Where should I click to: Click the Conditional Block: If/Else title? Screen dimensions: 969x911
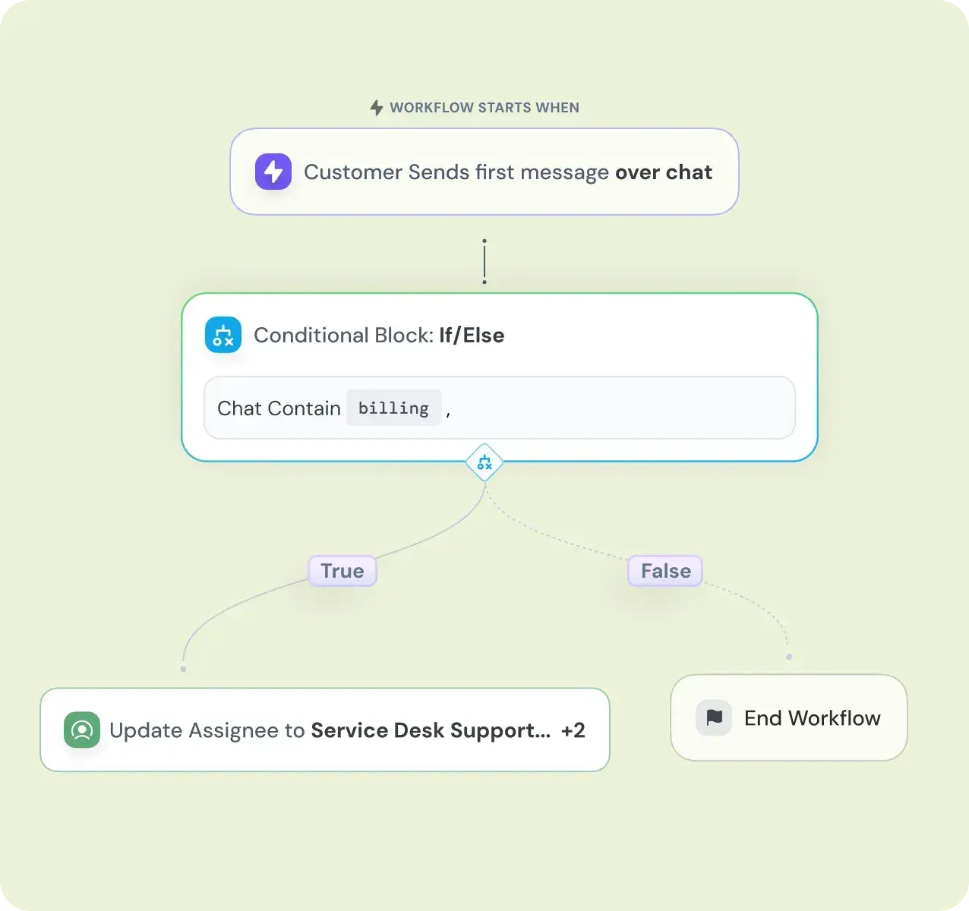click(x=379, y=335)
